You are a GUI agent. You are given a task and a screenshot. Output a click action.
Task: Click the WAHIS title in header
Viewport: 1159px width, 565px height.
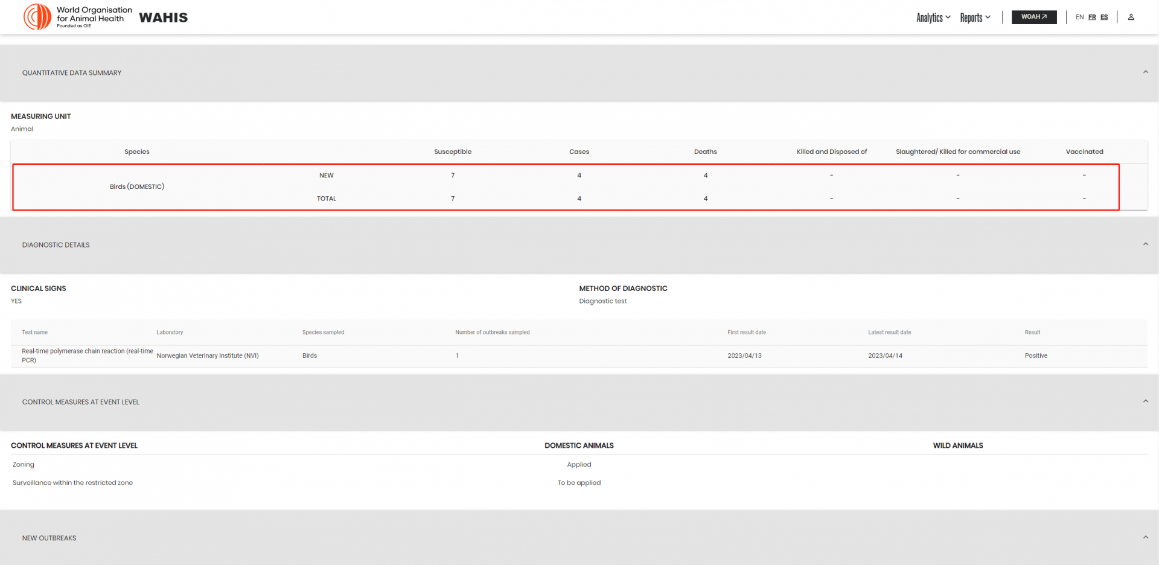click(x=164, y=18)
